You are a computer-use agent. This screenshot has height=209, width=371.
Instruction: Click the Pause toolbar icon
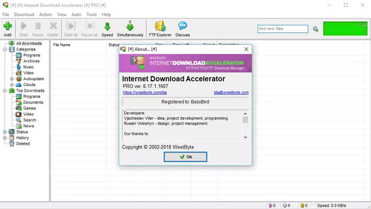[x=38, y=29]
